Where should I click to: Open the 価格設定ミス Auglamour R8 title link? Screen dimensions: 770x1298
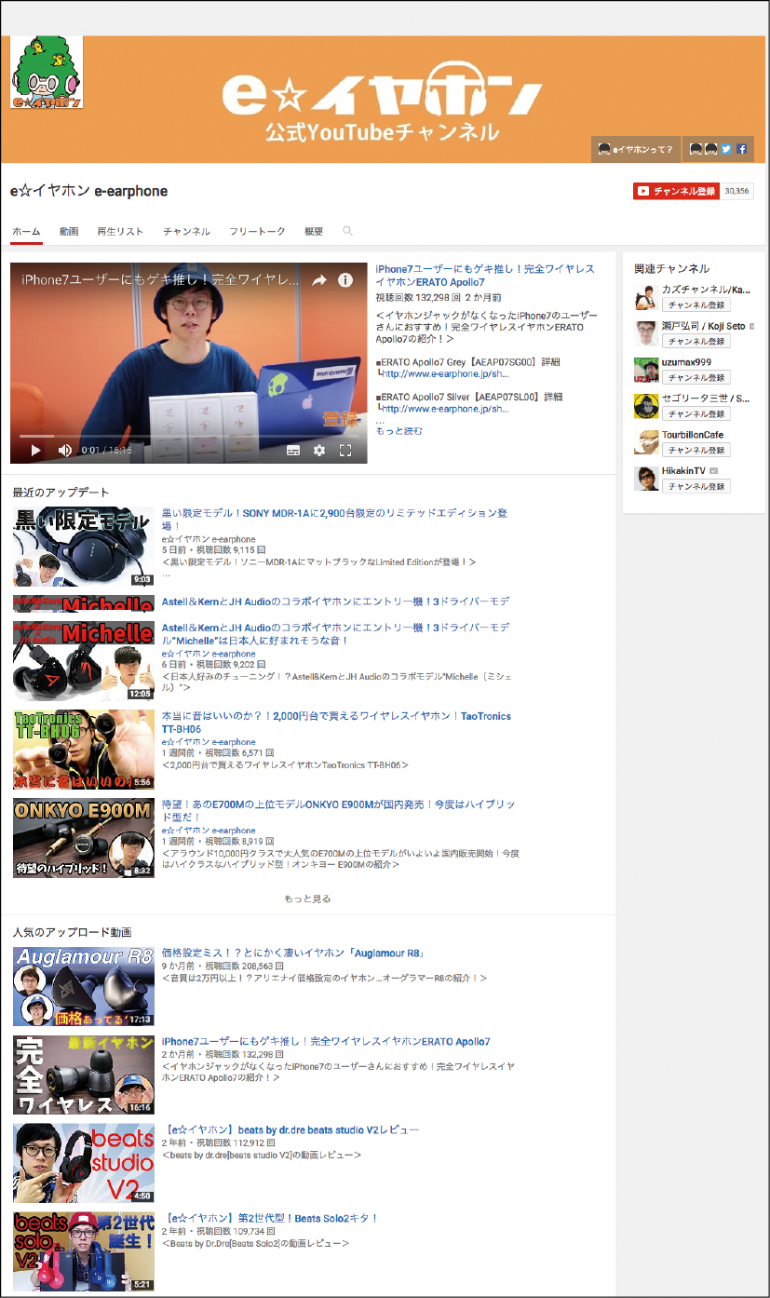[x=292, y=953]
